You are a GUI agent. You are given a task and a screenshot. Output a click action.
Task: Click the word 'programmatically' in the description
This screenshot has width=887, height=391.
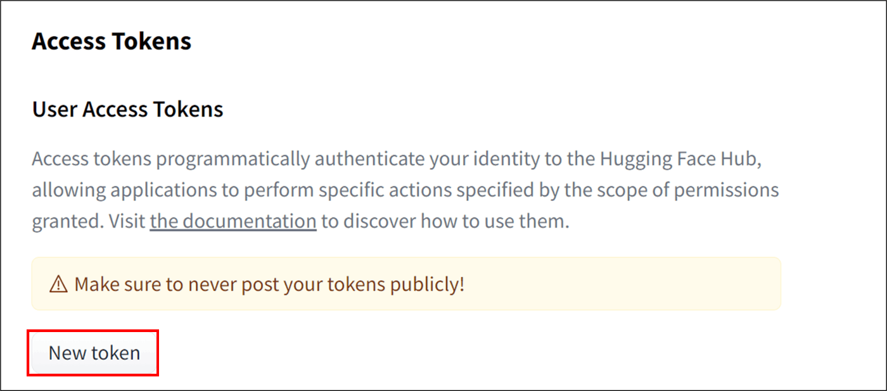233,158
